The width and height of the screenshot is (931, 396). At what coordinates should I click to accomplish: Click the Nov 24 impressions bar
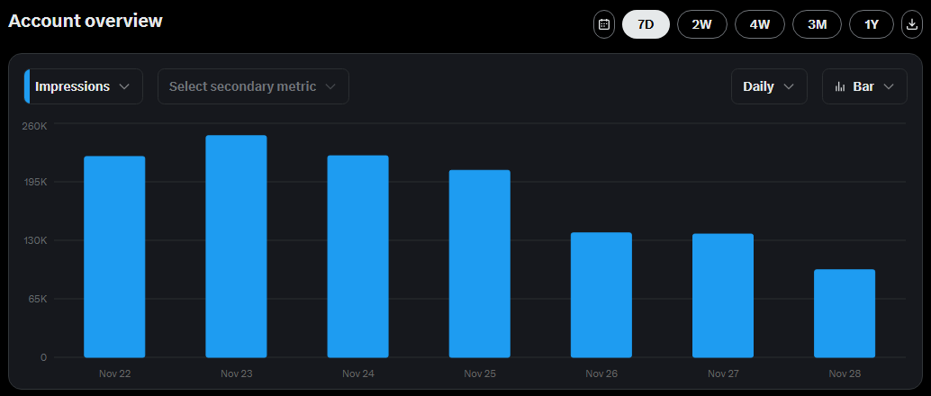click(357, 256)
